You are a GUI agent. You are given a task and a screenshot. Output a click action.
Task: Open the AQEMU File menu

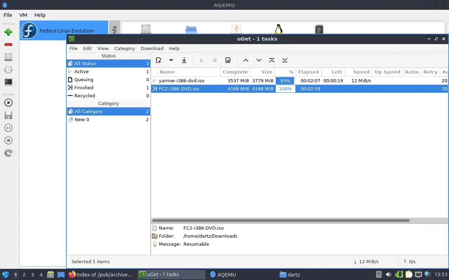click(8, 15)
